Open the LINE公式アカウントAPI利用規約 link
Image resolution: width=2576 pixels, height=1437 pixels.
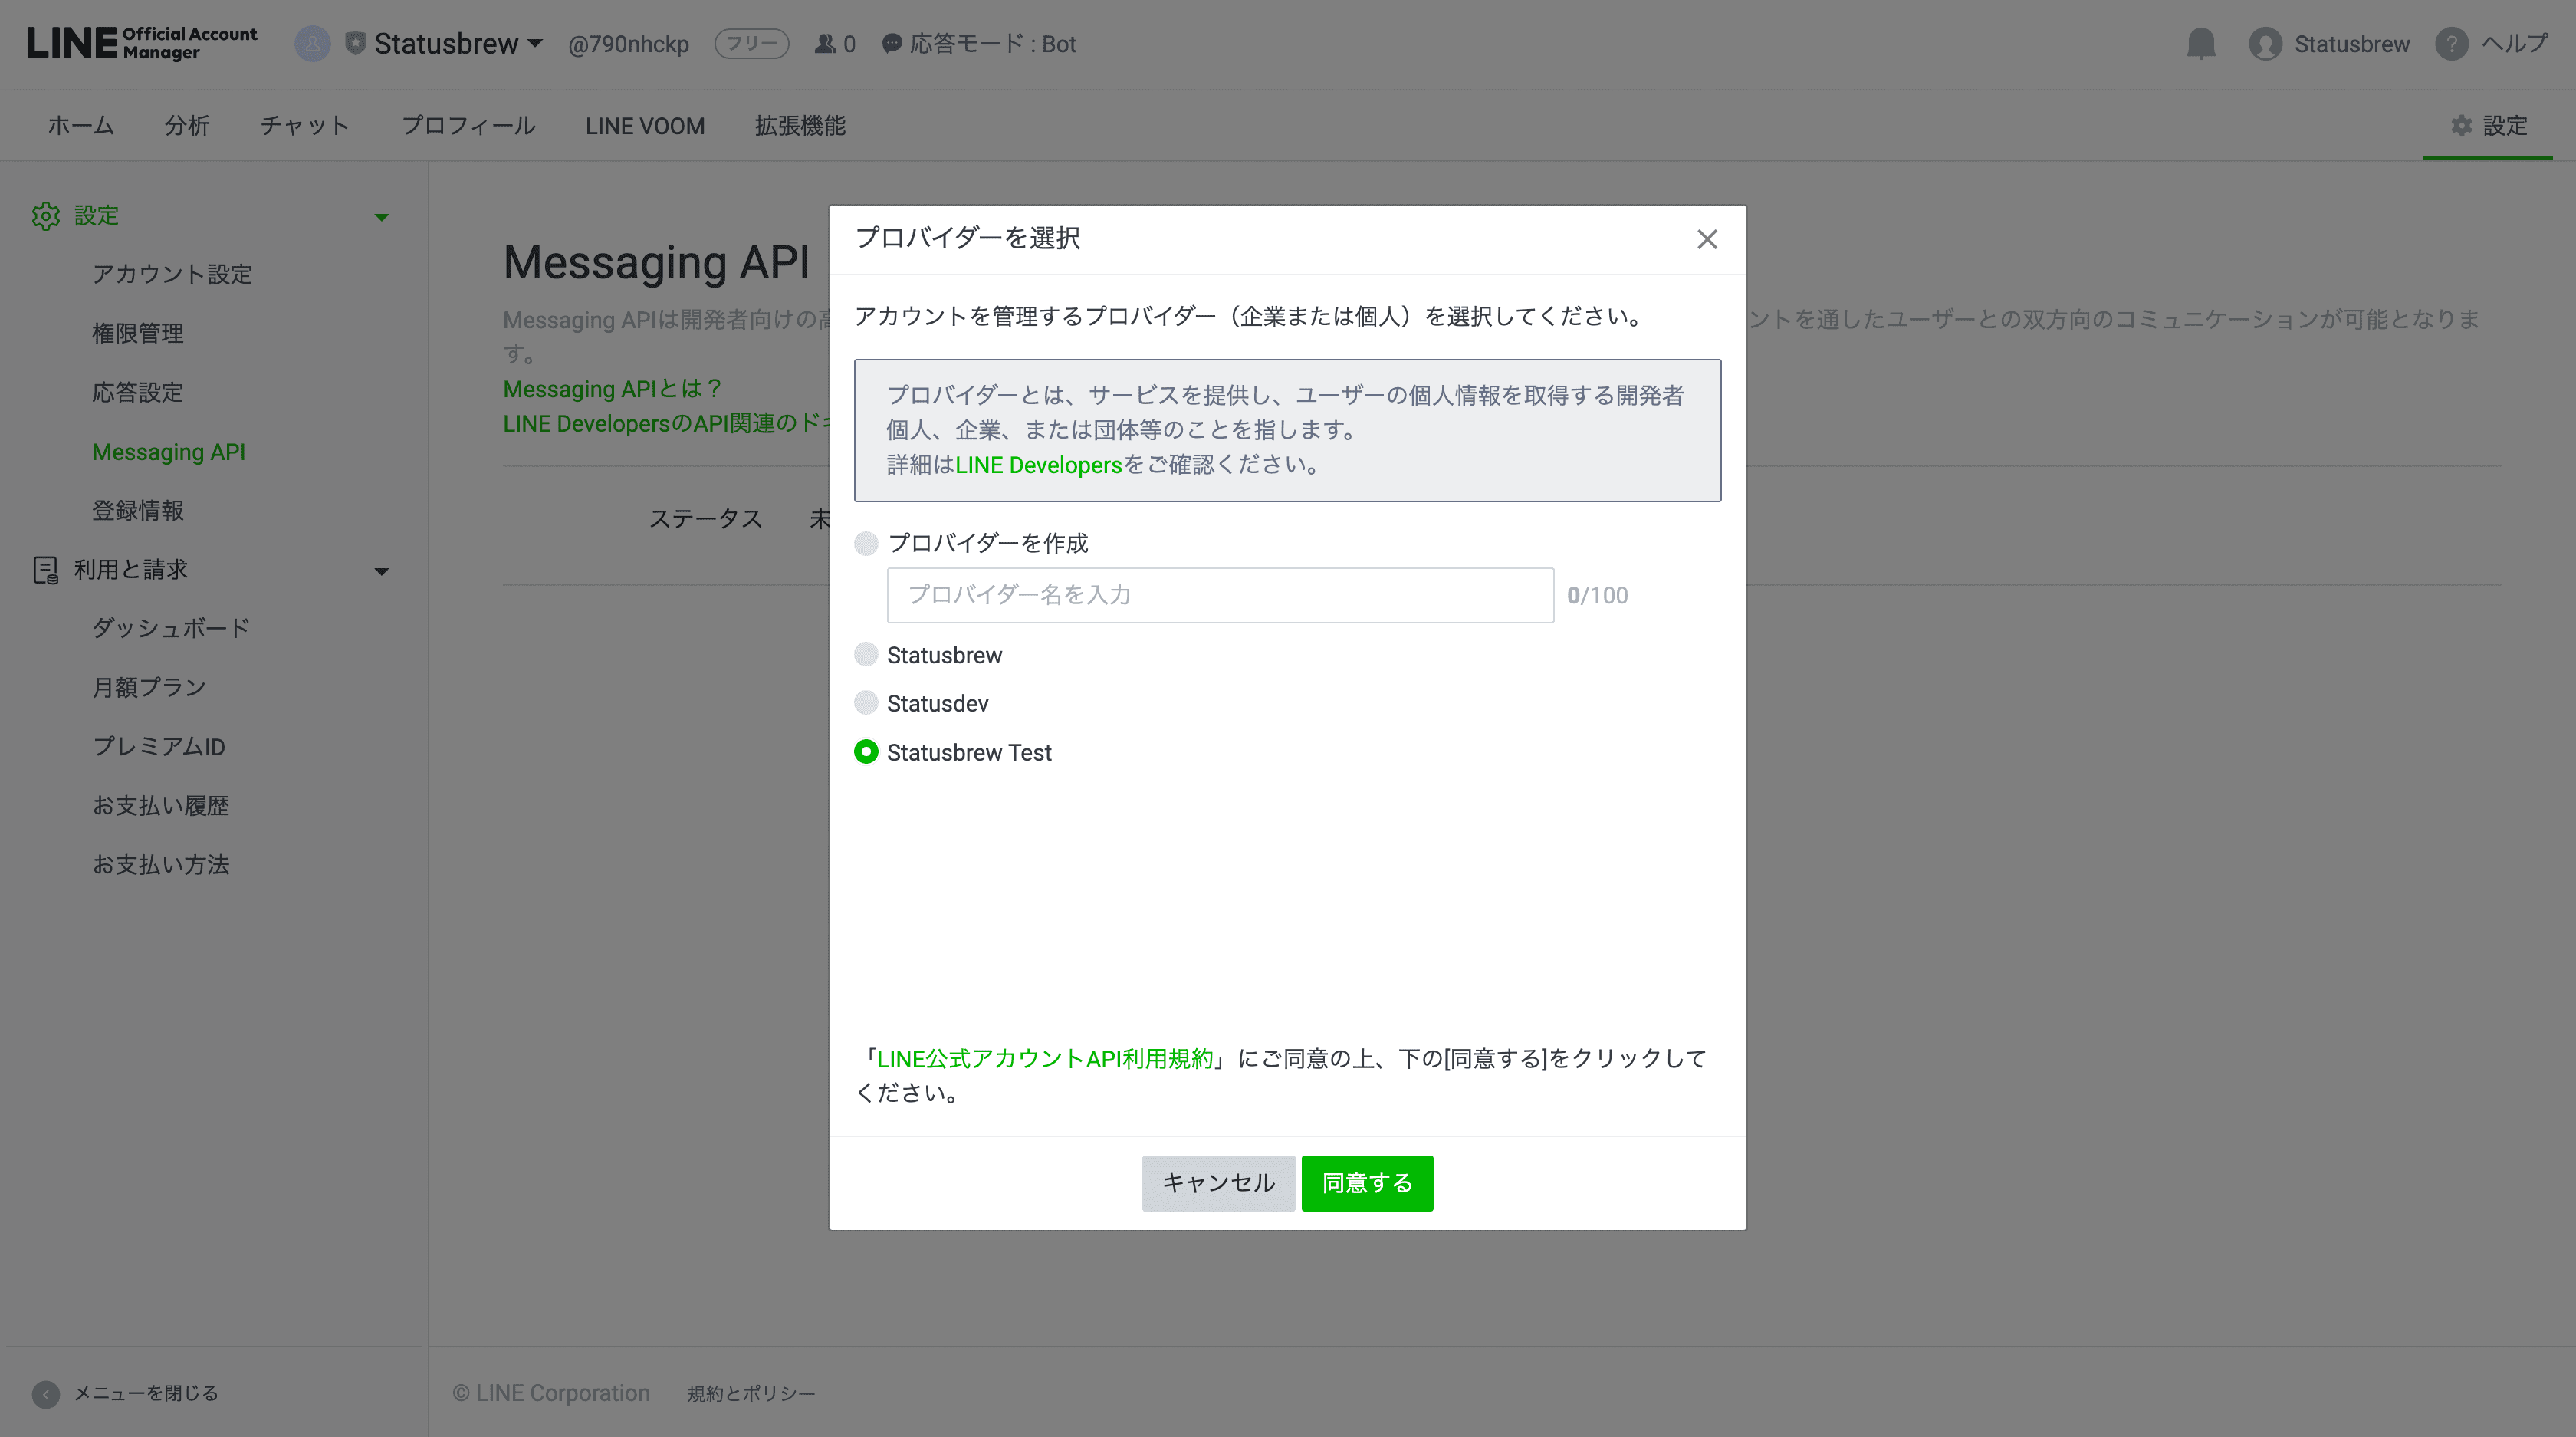(x=1045, y=1058)
